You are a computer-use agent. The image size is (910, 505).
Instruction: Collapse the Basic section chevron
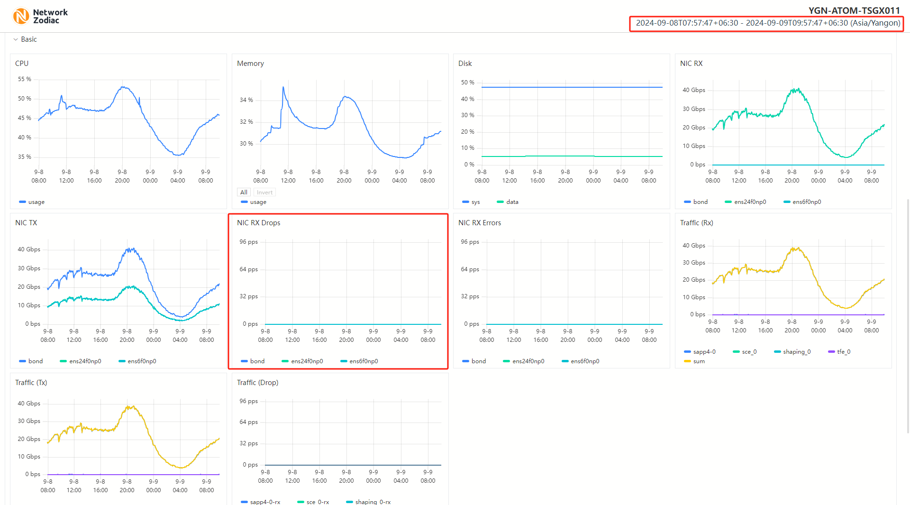[16, 40]
